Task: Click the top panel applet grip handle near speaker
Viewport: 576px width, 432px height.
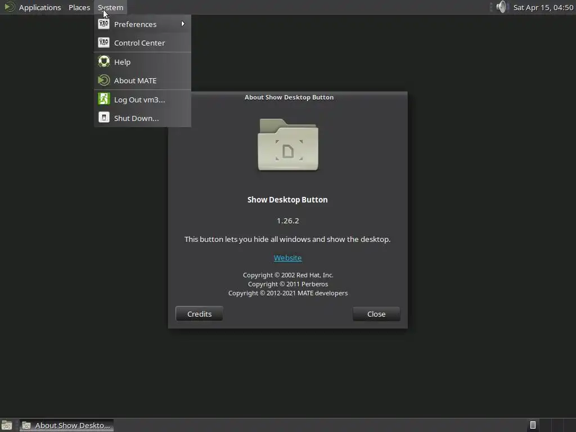Action: (x=491, y=7)
